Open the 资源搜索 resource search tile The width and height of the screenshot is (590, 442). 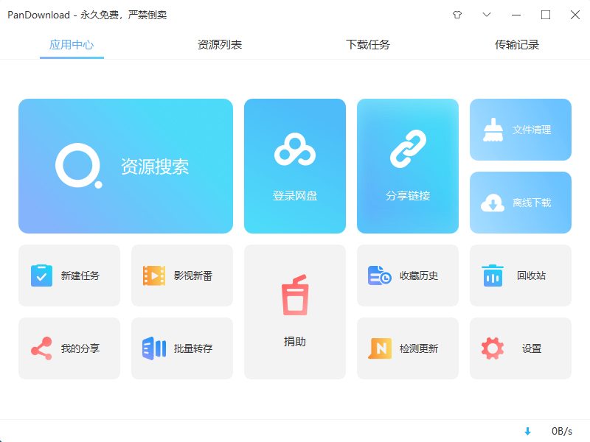(125, 166)
